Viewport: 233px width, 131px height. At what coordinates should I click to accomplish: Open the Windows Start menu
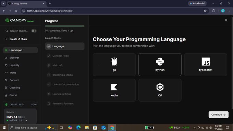(x=4, y=128)
